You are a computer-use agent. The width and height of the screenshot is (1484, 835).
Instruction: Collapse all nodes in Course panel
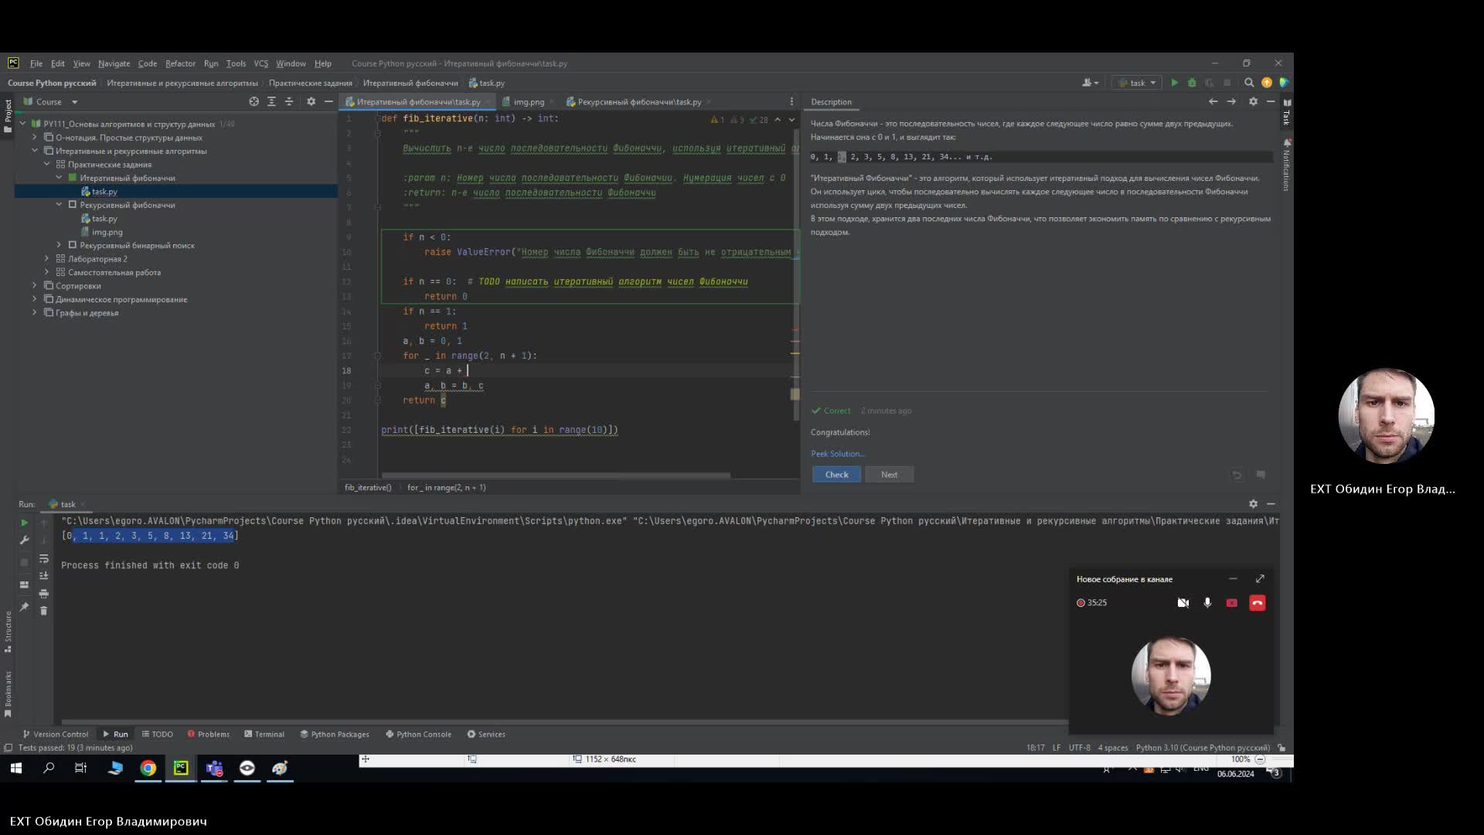pyautogui.click(x=289, y=102)
